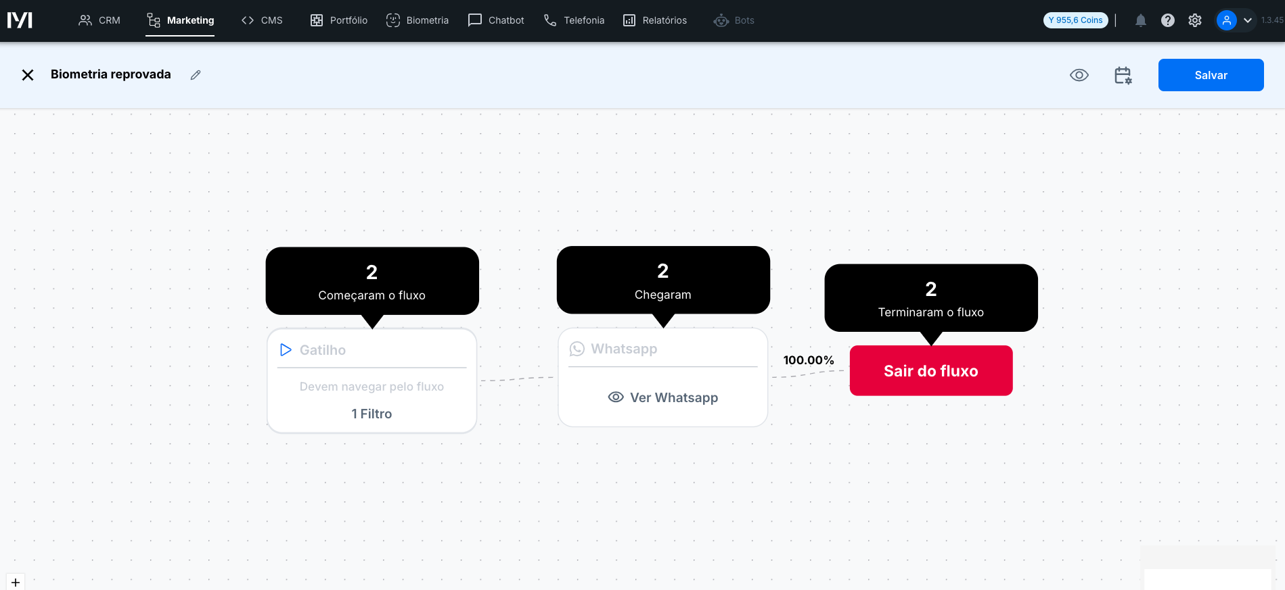The image size is (1285, 590).
Task: Click Ver Whatsapp to view the message
Action: [663, 397]
